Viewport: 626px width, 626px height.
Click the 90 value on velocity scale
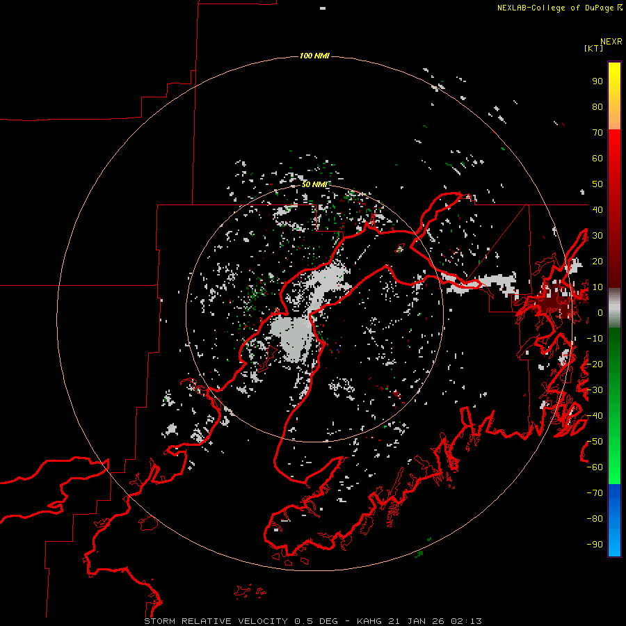pos(597,81)
